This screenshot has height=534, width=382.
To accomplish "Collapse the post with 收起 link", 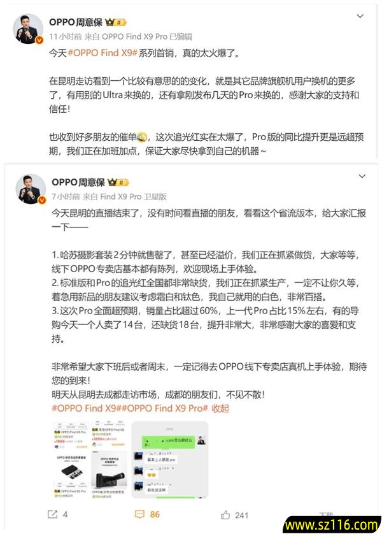I will 220,408.
